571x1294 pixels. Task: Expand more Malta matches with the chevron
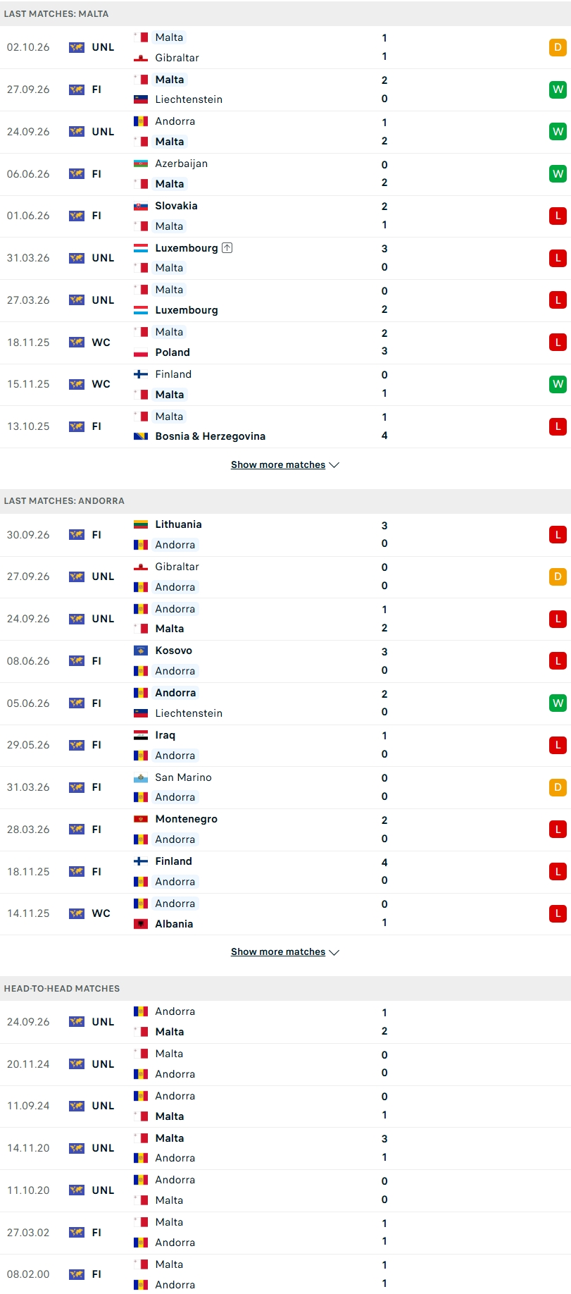334,465
